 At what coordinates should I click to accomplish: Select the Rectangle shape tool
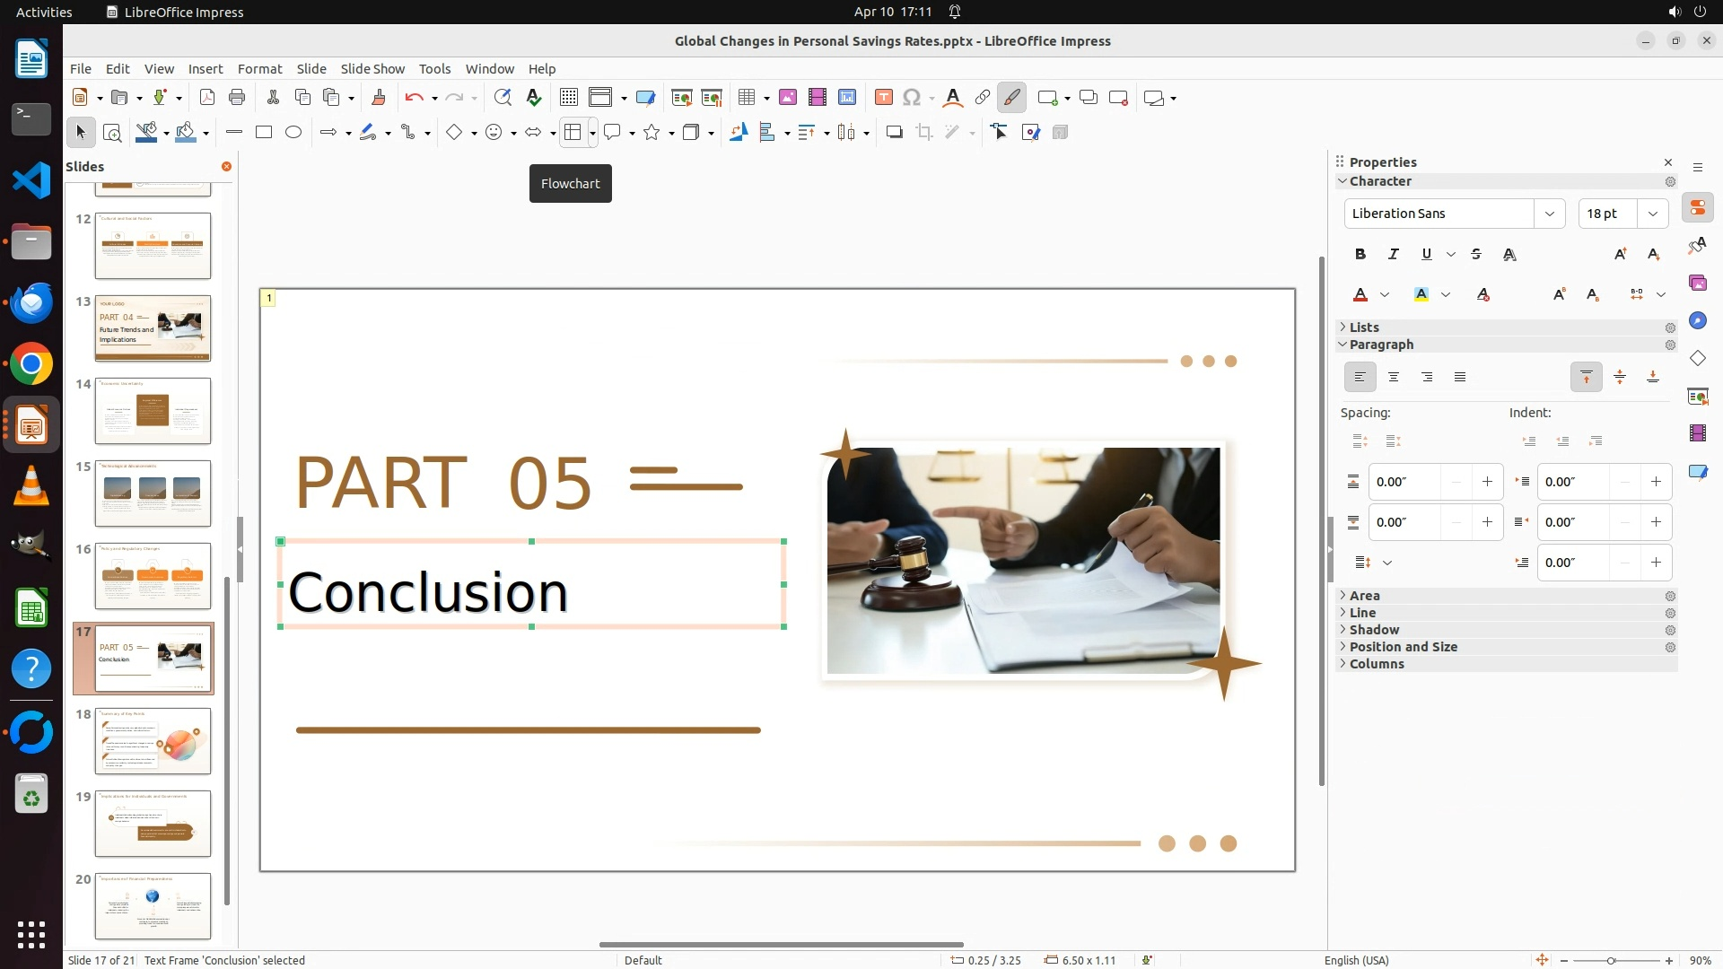coord(263,133)
